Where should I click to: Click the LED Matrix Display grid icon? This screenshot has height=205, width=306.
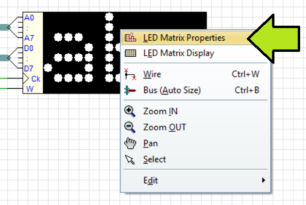[130, 53]
